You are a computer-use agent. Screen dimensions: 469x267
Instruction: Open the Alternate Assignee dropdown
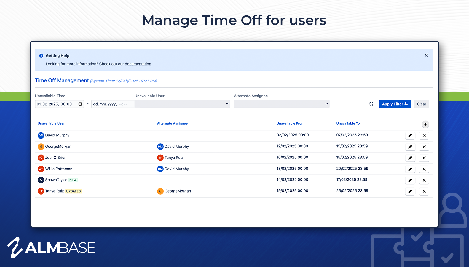(282, 104)
